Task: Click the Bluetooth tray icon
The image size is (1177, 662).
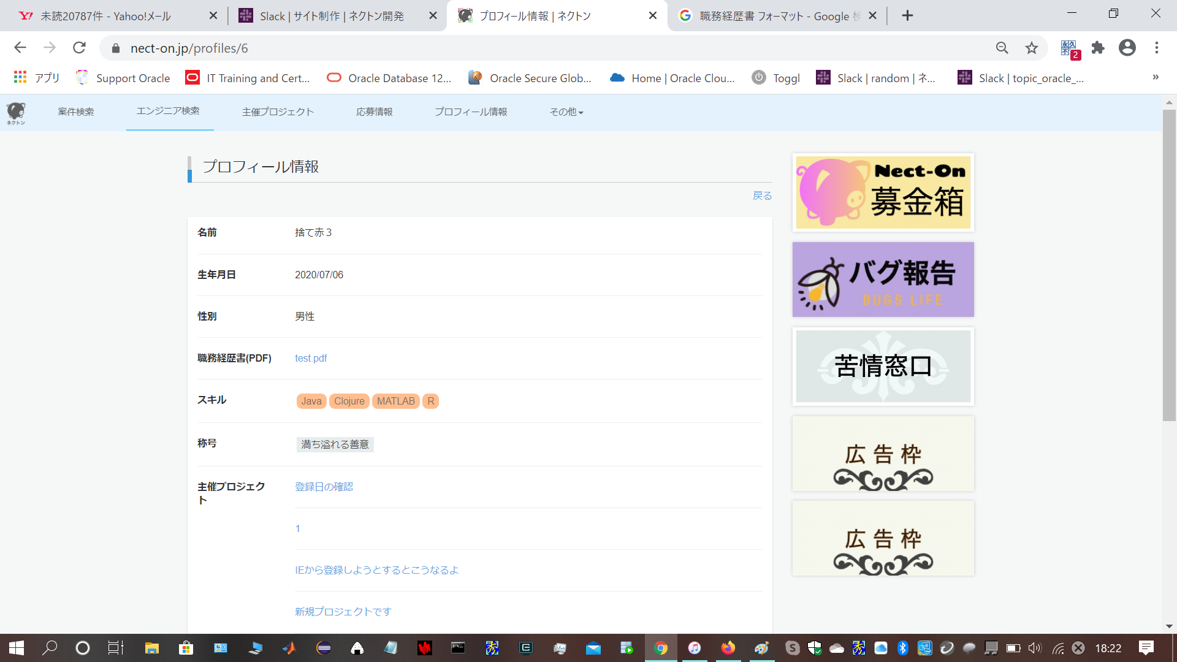Action: coord(902,648)
